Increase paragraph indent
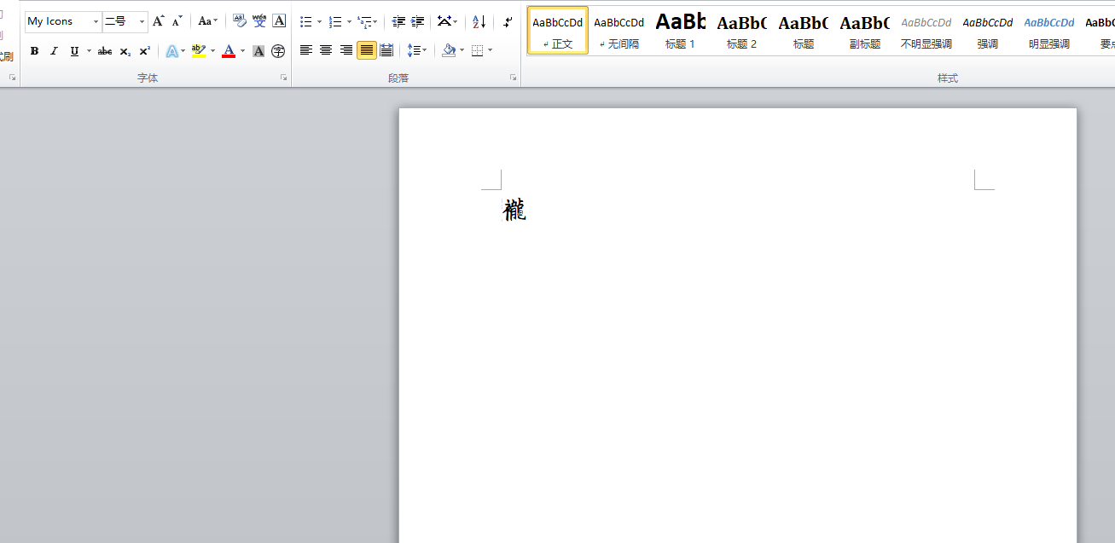The height and width of the screenshot is (543, 1115). (x=417, y=21)
